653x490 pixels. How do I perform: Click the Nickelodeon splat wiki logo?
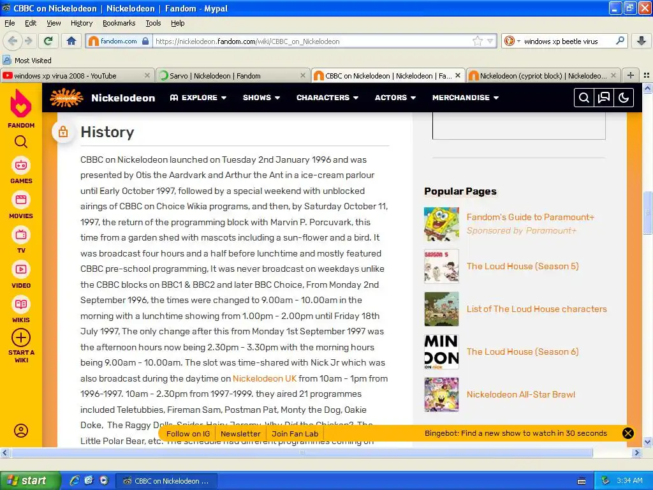click(66, 98)
